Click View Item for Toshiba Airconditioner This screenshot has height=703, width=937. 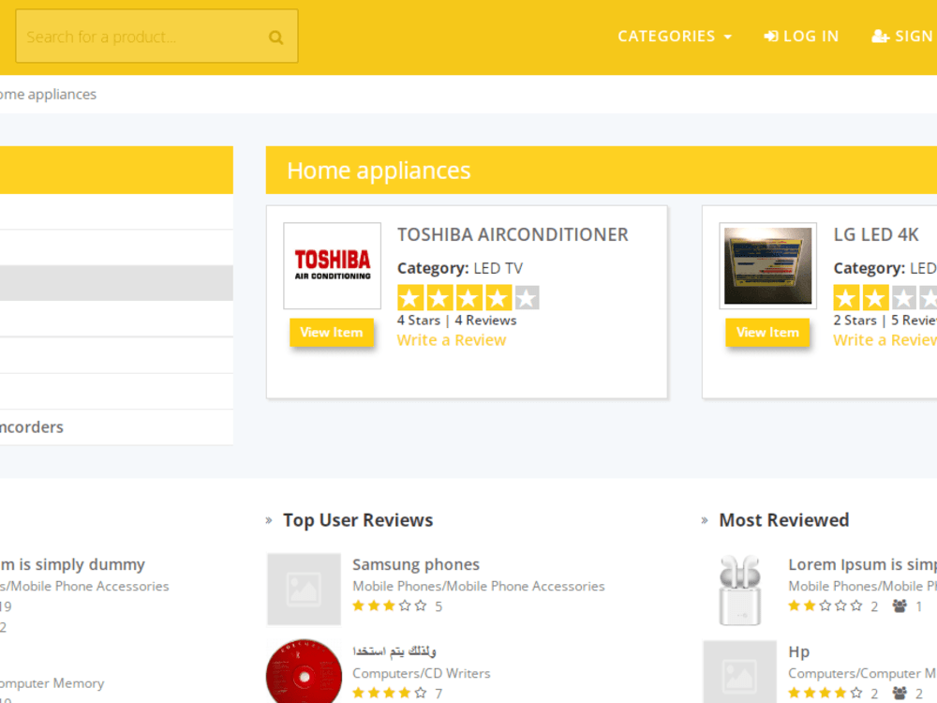[332, 333]
